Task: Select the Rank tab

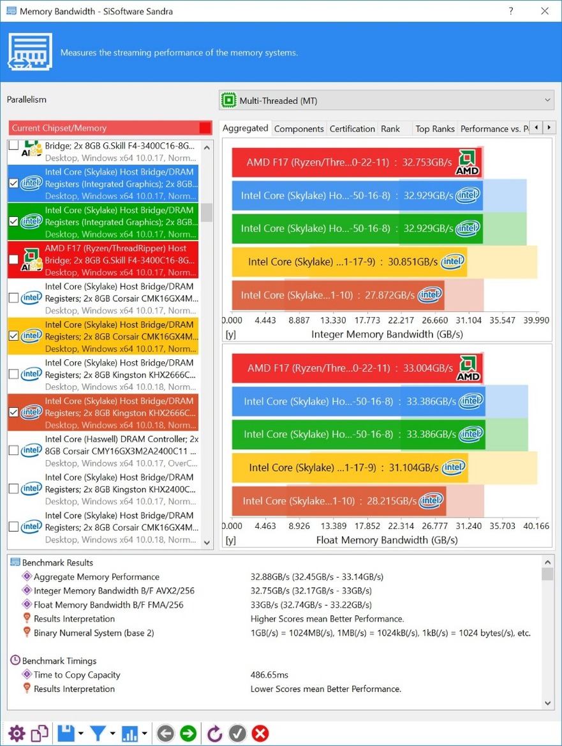Action: (390, 129)
